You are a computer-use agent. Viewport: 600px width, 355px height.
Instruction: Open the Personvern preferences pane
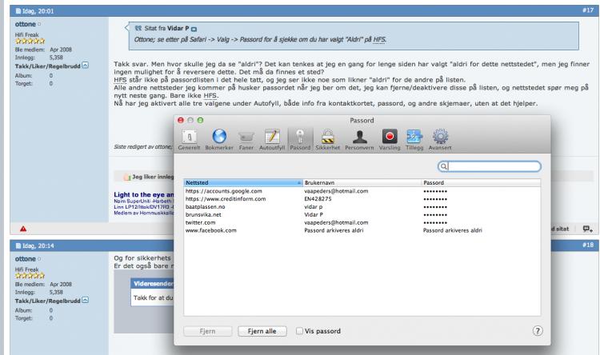[x=359, y=140]
